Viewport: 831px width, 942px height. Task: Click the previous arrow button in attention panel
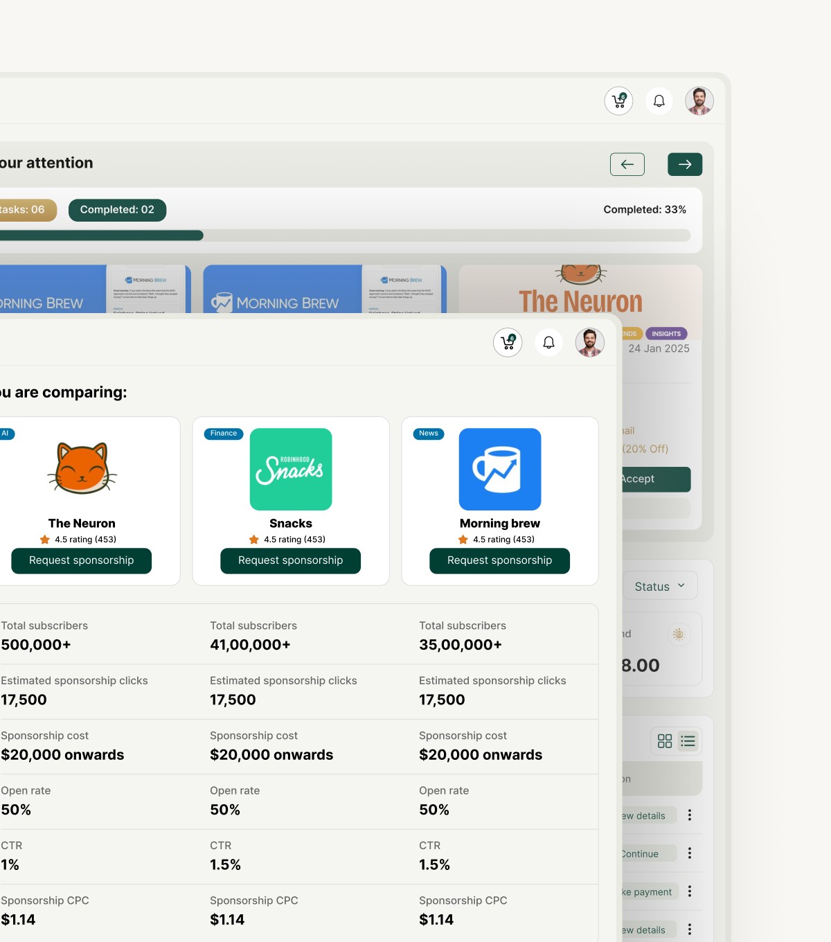click(627, 164)
